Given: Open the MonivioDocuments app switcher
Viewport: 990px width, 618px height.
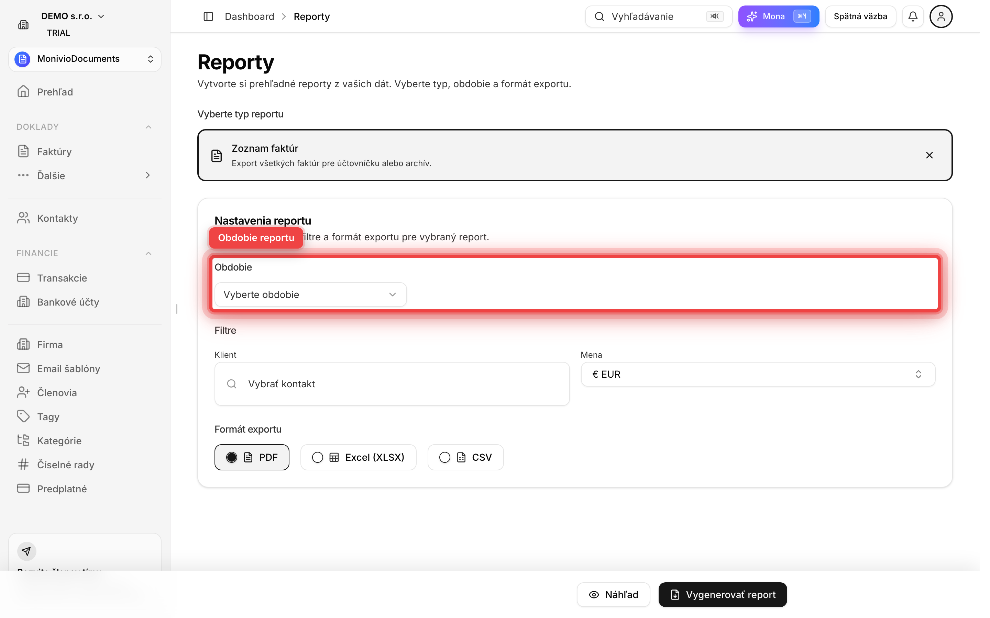Looking at the screenshot, I should pos(85,59).
